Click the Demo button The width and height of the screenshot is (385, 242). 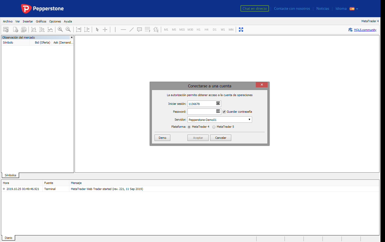pos(162,138)
